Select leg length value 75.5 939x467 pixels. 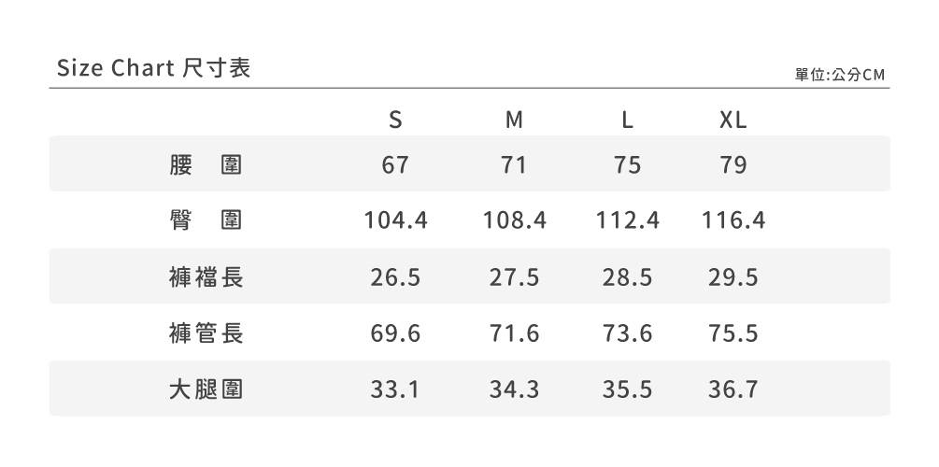click(x=733, y=333)
